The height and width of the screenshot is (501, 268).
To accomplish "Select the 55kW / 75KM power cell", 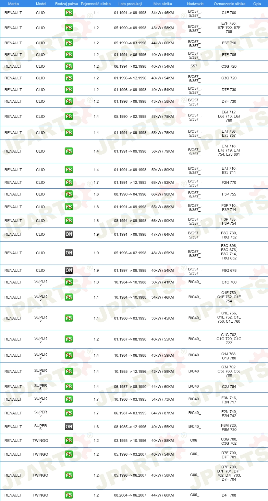I will tap(163, 133).
